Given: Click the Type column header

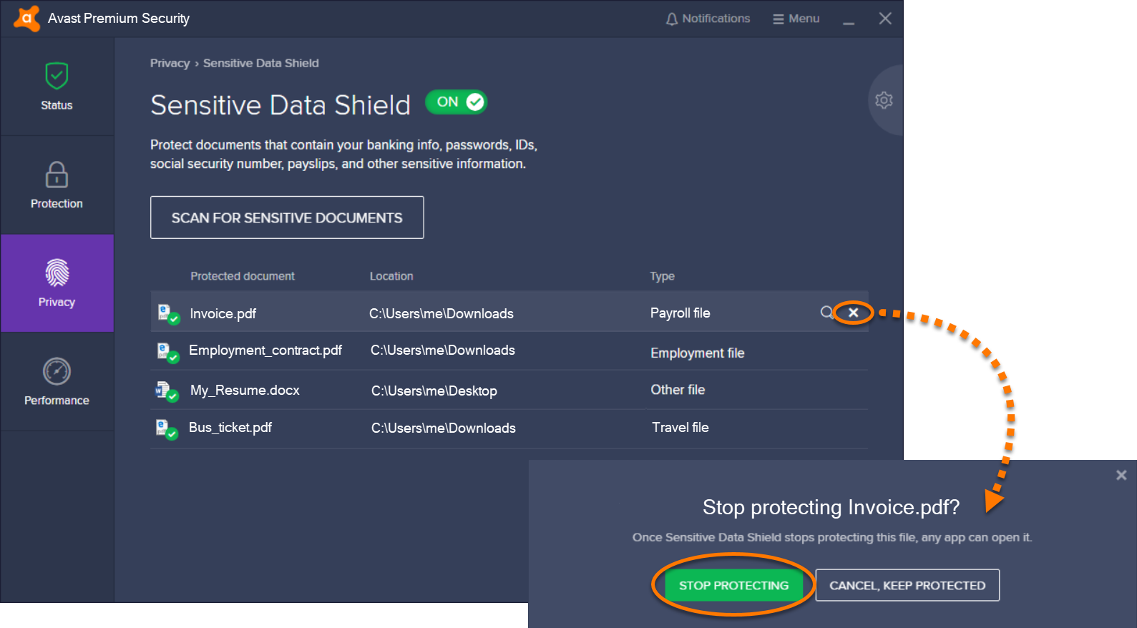Looking at the screenshot, I should (662, 276).
